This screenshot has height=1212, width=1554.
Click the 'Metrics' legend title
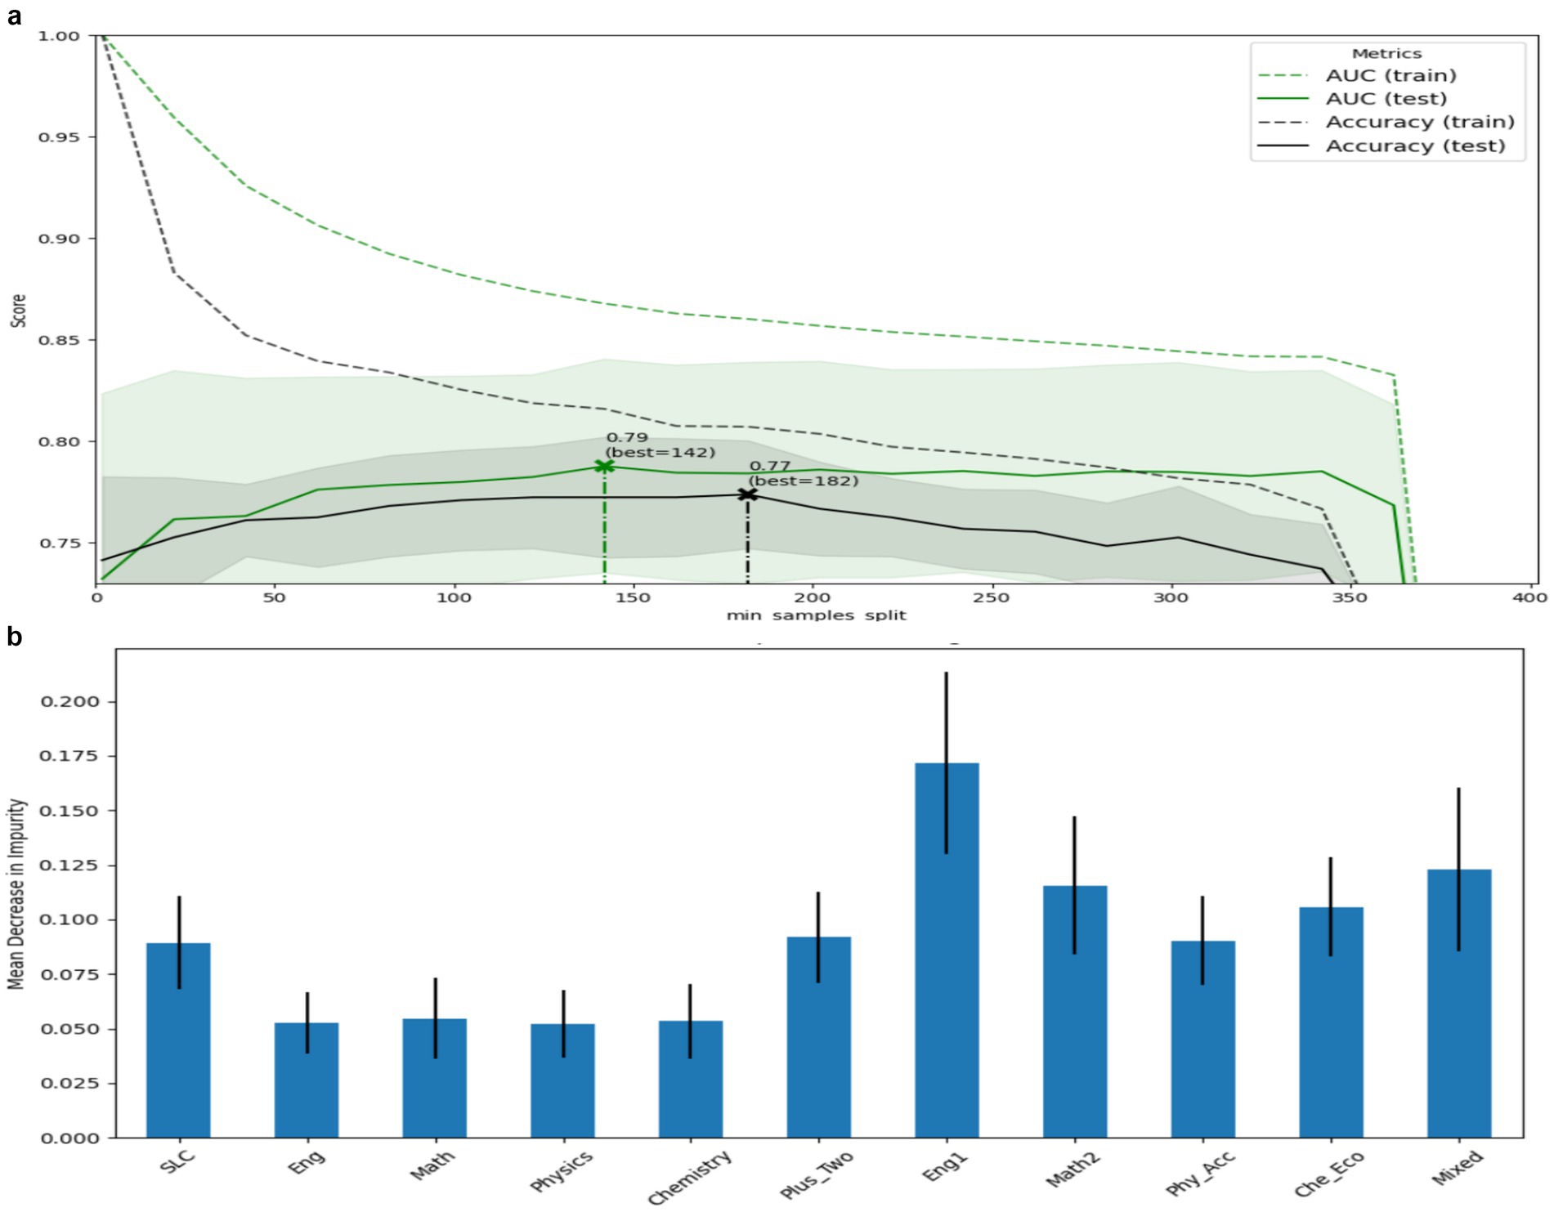point(1386,53)
